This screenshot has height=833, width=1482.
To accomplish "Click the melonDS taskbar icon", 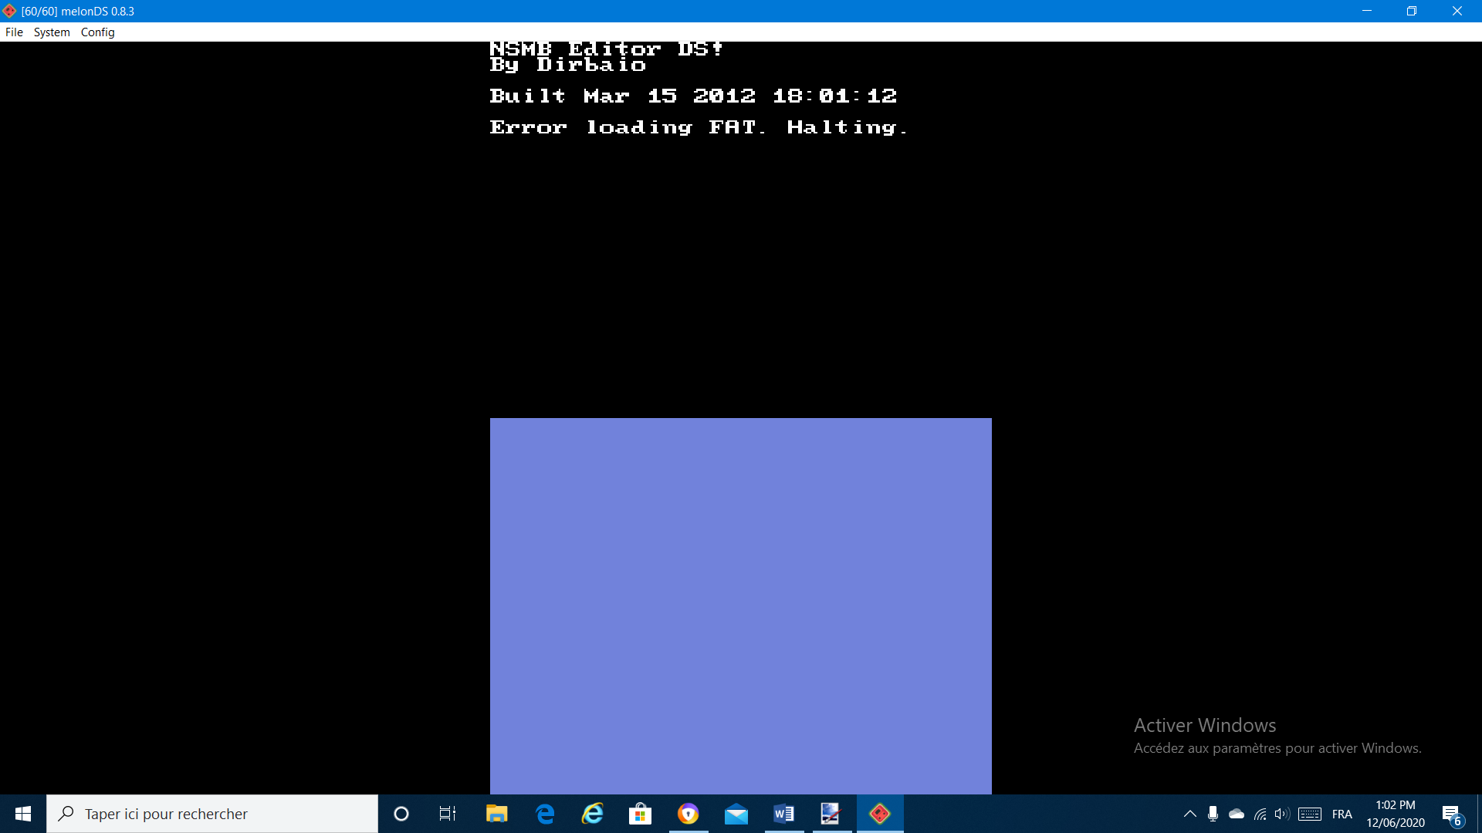I will pyautogui.click(x=879, y=814).
